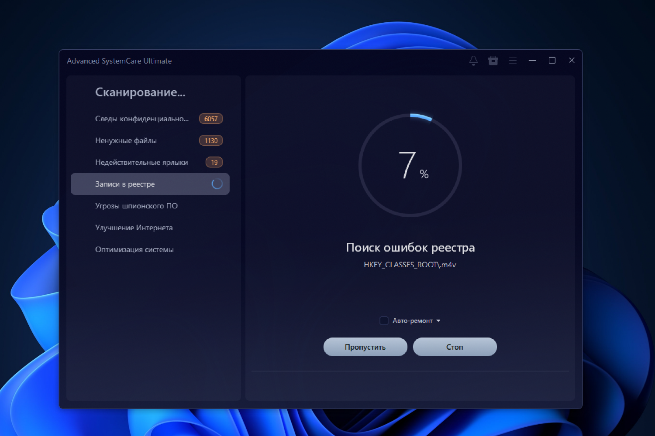
Task: Enable the Авто-ремонт checkbox
Action: click(x=384, y=321)
